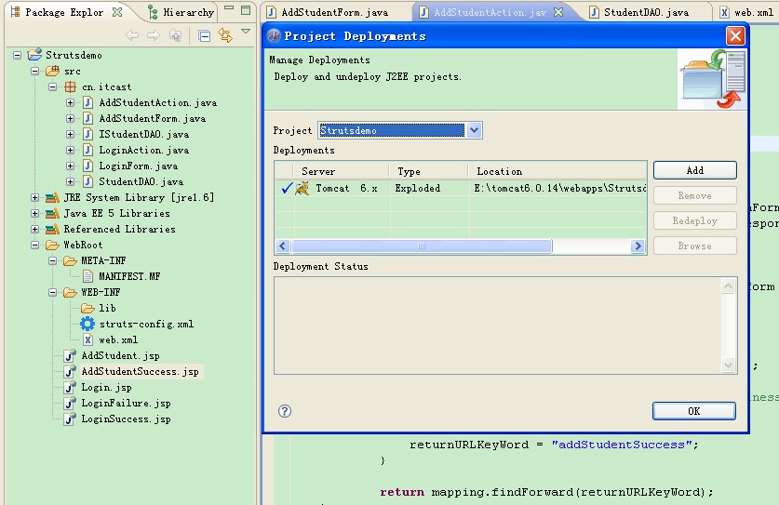Screen dimensions: 779x505
Task: Select the StudentDAO.java file icon in tree
Action: click(x=87, y=181)
